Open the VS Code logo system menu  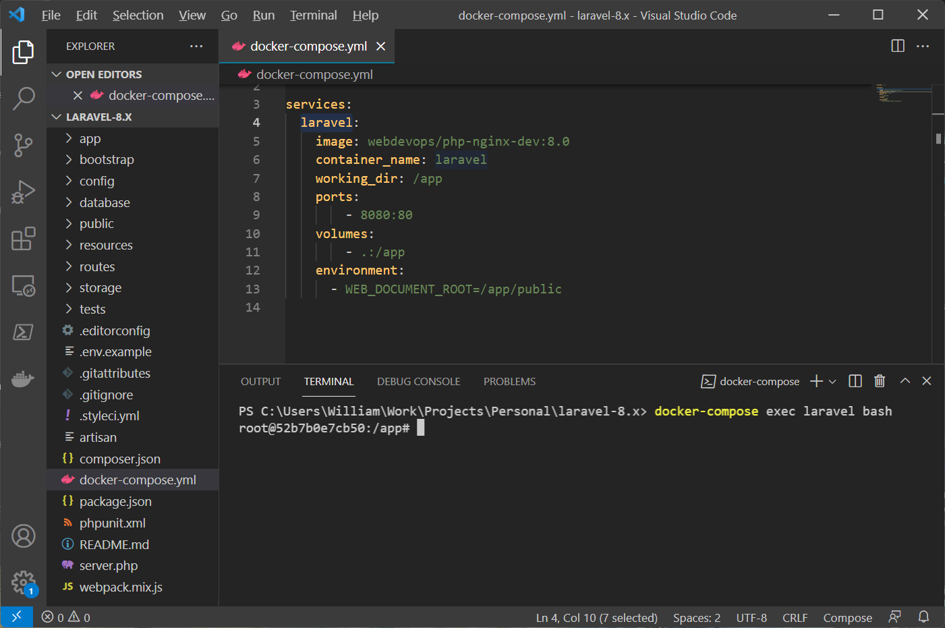[x=17, y=15]
